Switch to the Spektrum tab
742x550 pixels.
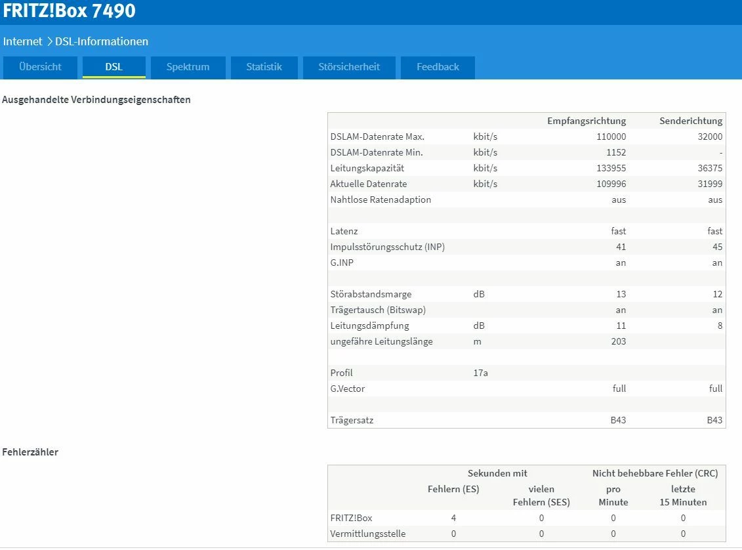click(x=188, y=67)
